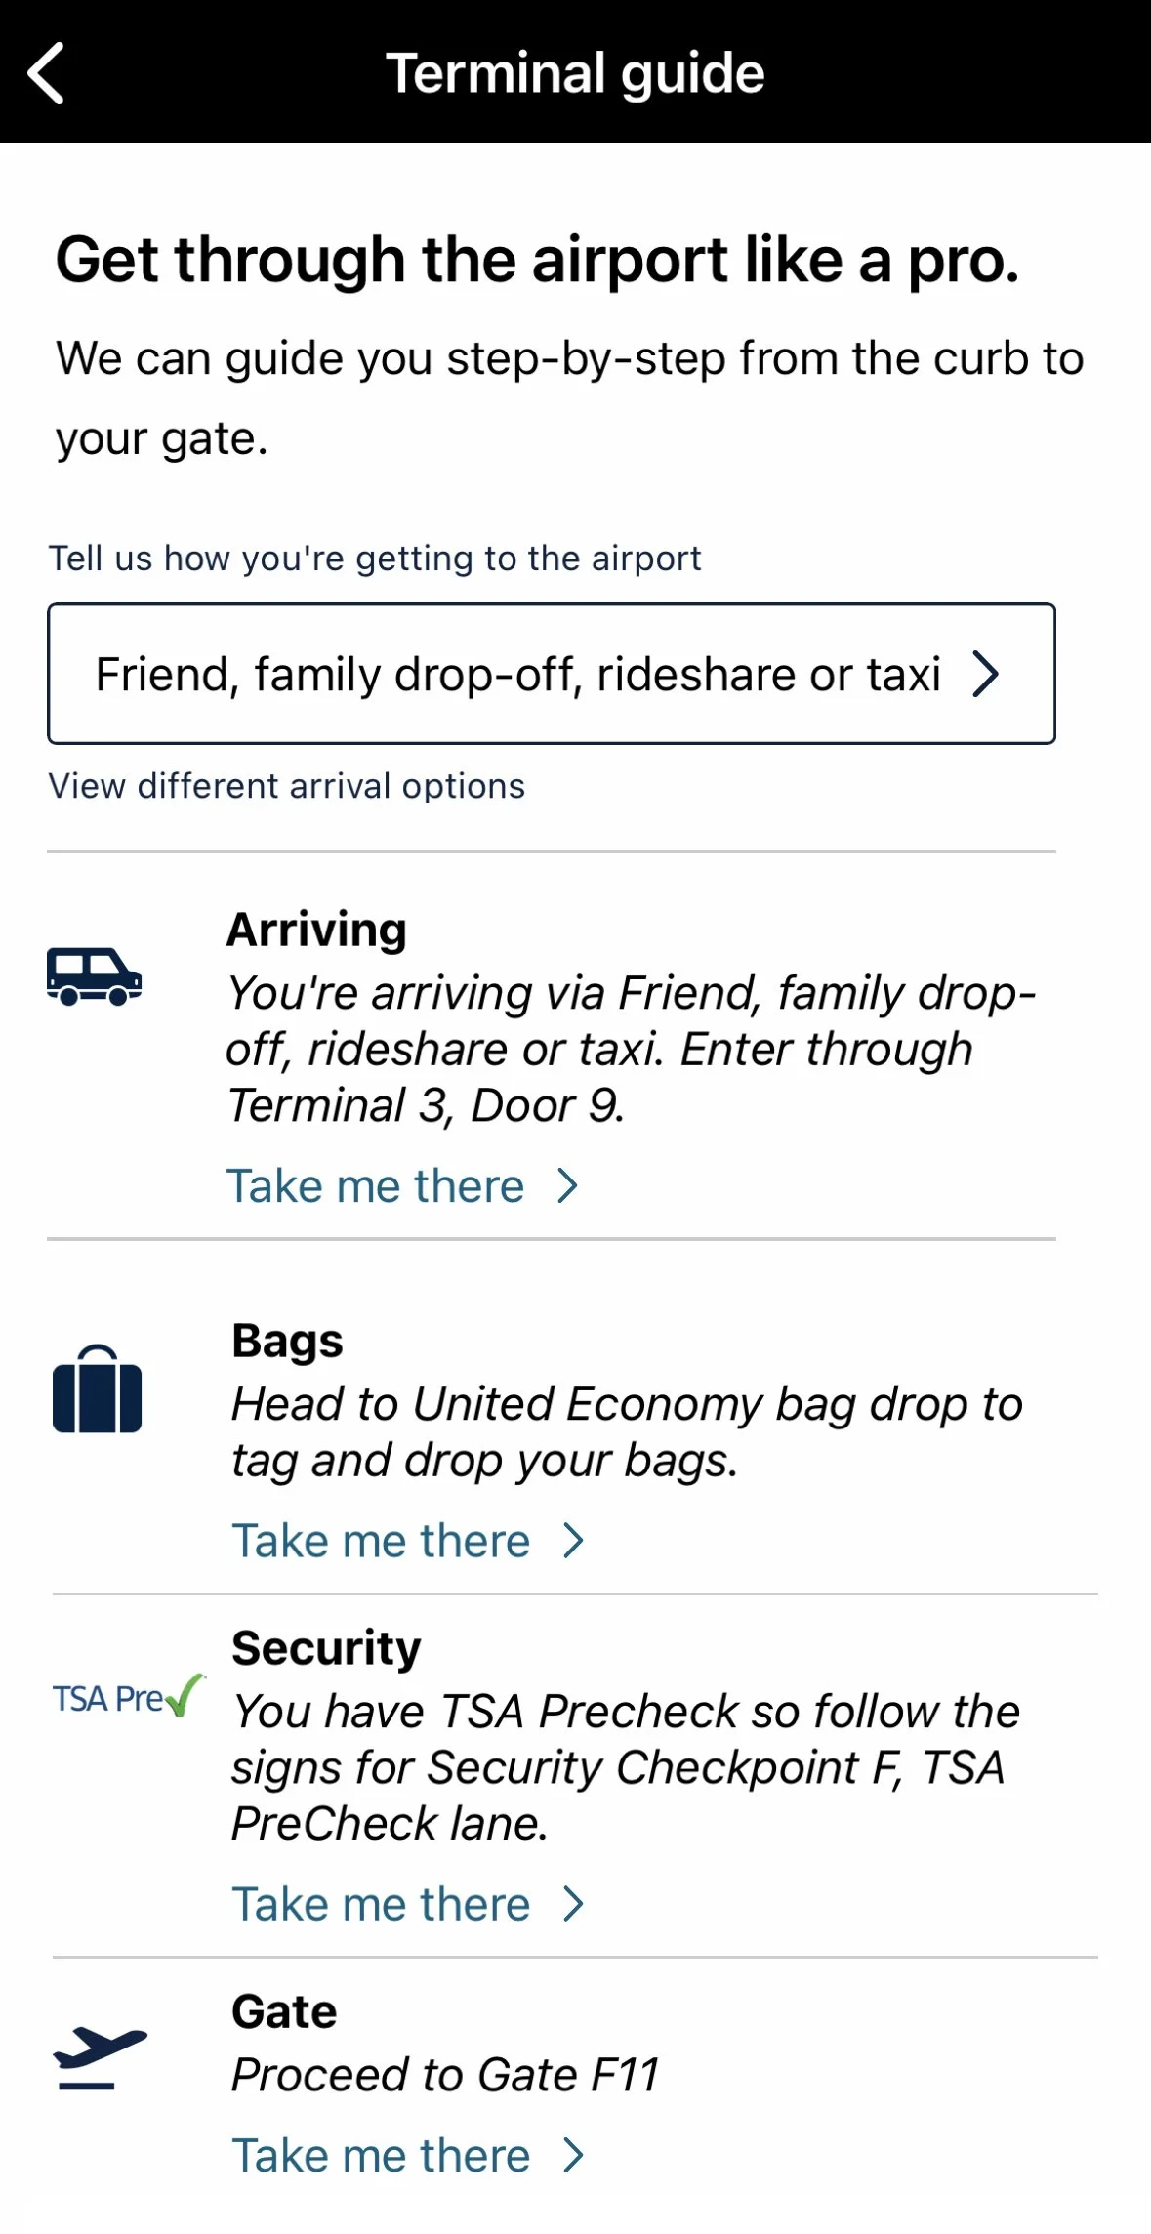Select Take me there under Bags
The height and width of the screenshot is (2234, 1151).
[x=381, y=1541]
